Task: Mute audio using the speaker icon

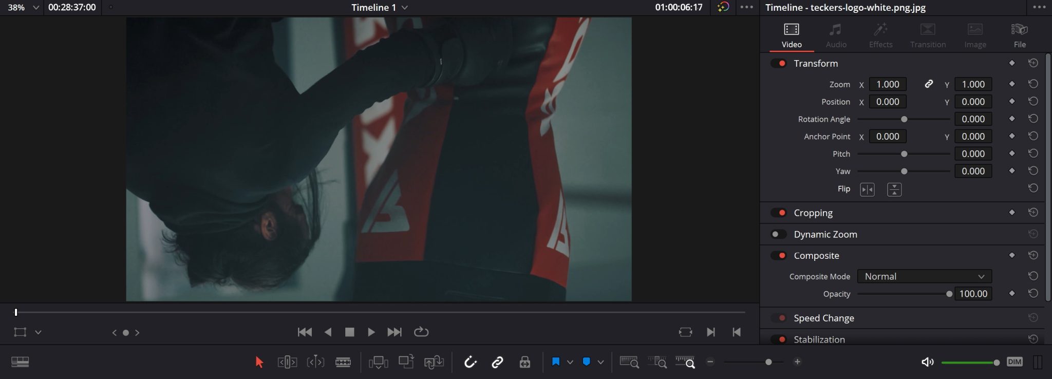Action: [927, 362]
